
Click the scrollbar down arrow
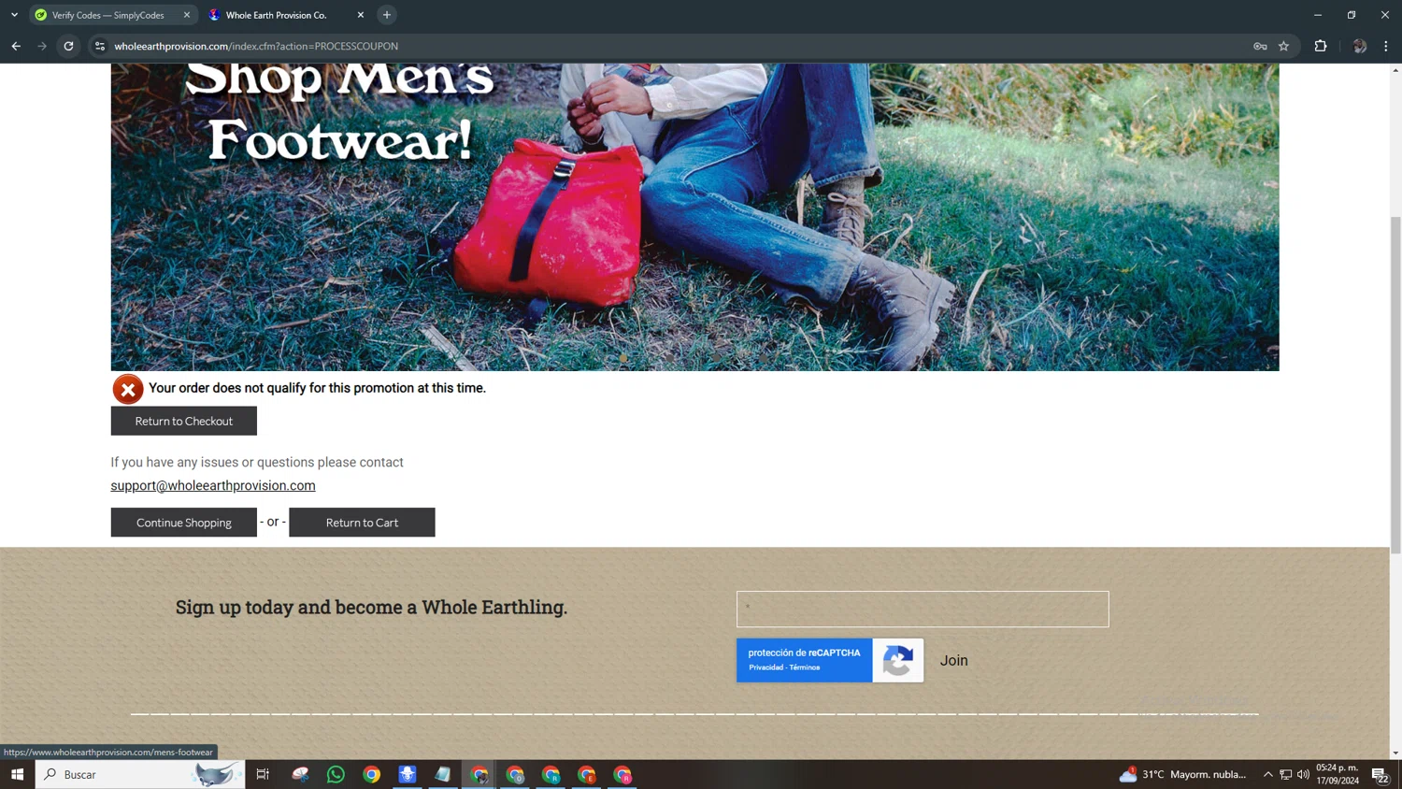1395,753
